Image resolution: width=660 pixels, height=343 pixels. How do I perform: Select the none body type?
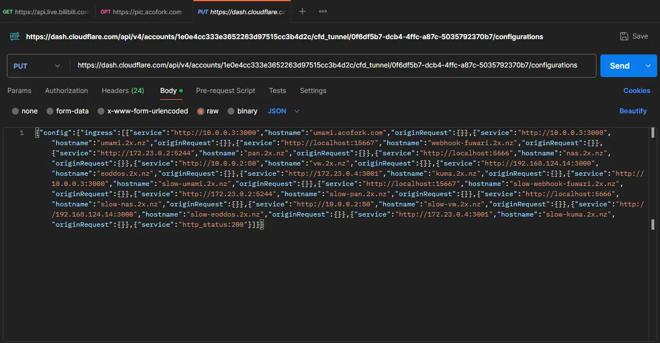(15, 111)
